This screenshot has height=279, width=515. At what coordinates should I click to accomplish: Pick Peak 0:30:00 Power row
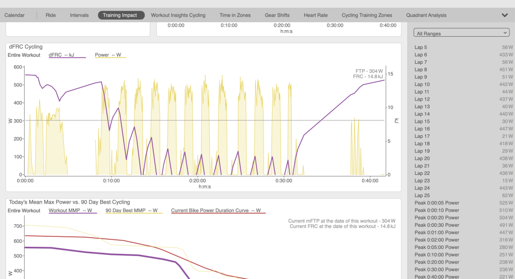tap(463, 269)
